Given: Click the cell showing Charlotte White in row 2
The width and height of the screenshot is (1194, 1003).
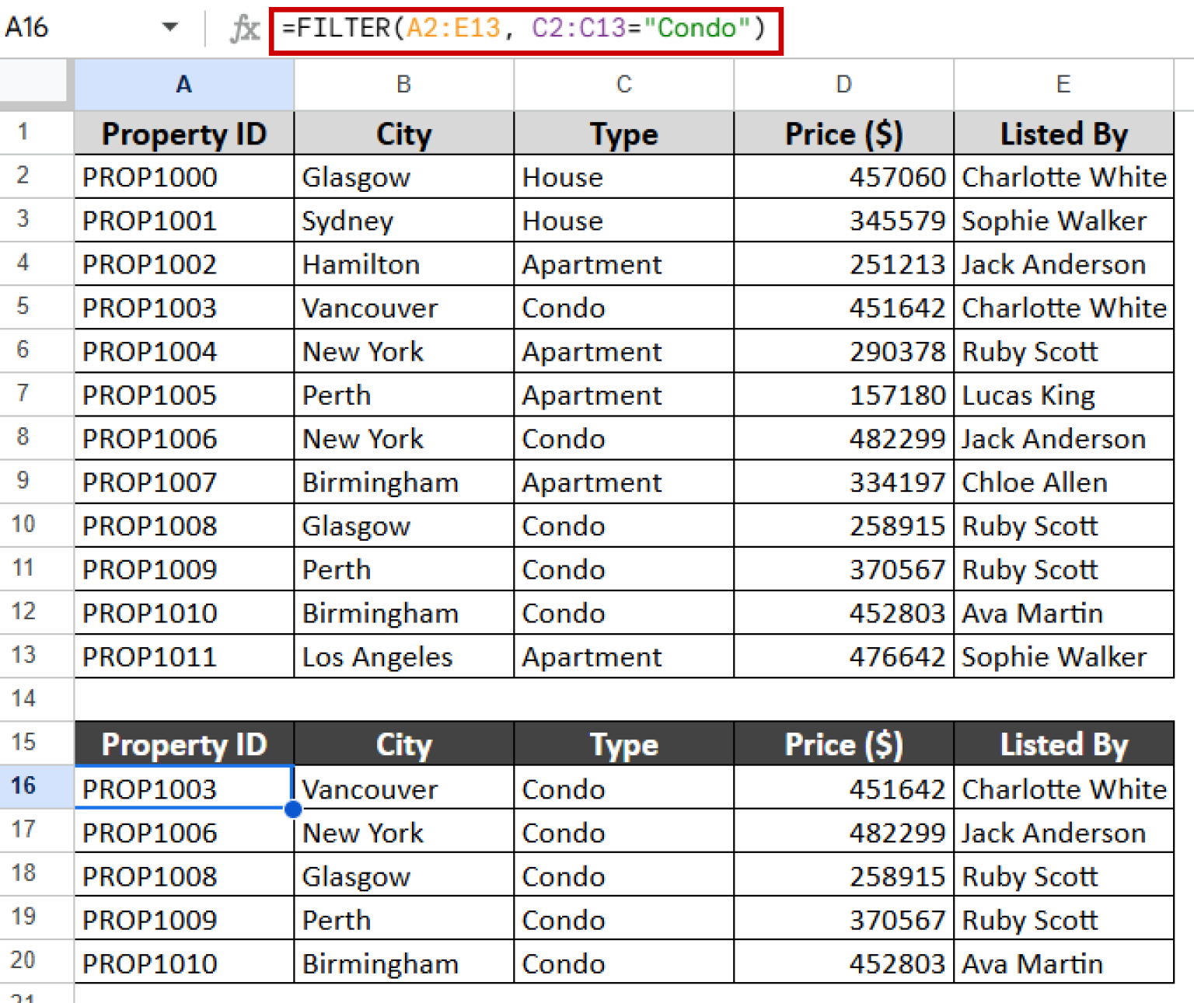Looking at the screenshot, I should click(1063, 176).
